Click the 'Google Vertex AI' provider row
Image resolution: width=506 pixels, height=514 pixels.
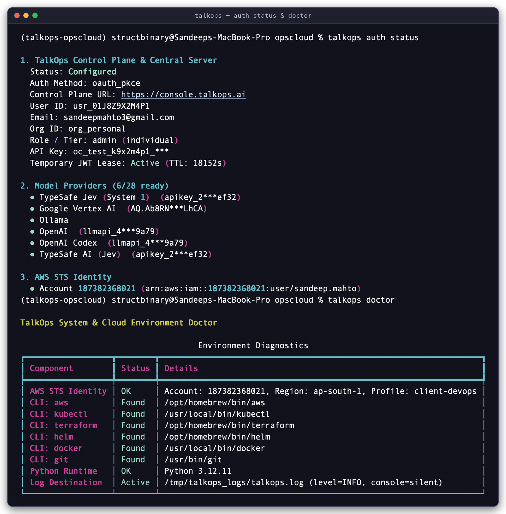pyautogui.click(x=119, y=209)
